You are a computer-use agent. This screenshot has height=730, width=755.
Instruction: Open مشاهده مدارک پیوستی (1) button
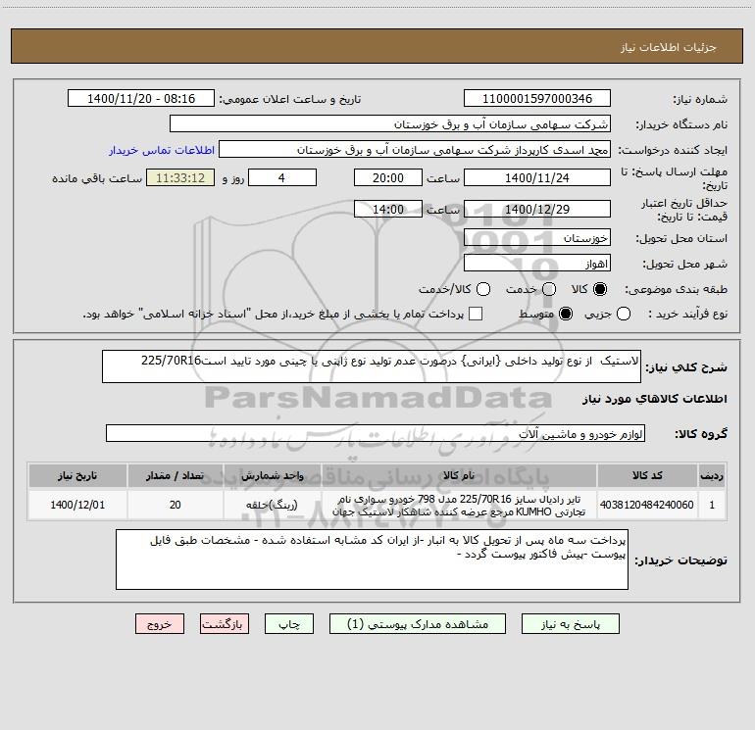tap(418, 624)
